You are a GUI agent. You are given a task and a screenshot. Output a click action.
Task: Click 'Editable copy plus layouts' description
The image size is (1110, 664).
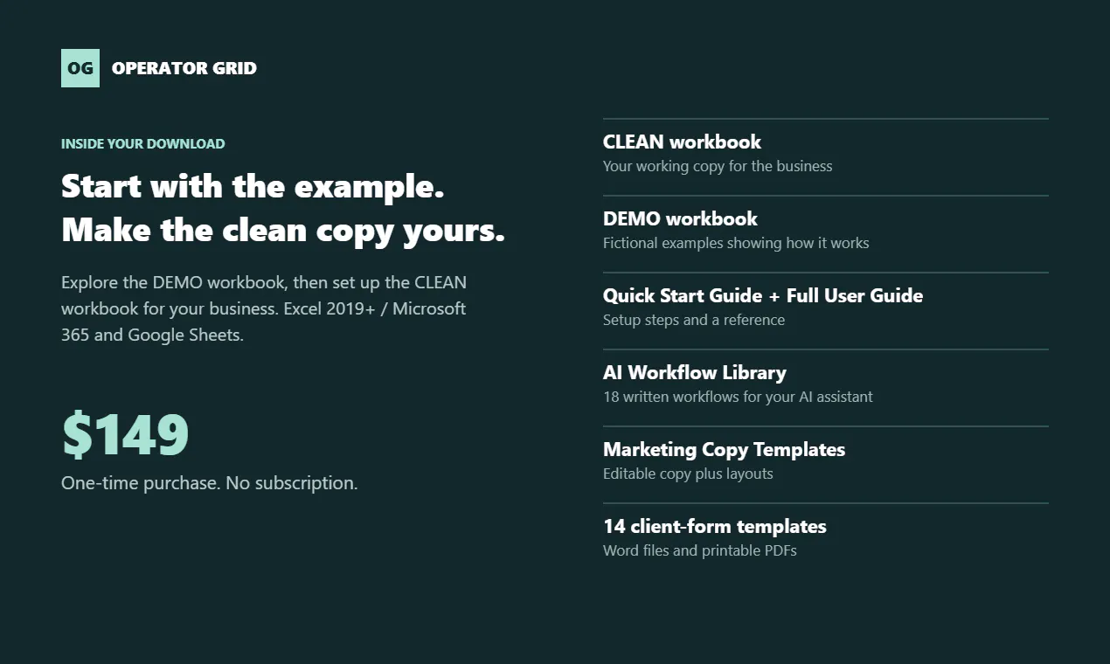click(x=688, y=474)
